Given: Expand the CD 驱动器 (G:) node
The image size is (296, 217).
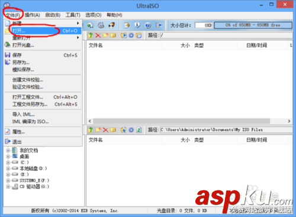Looking at the screenshot, I should (x=8, y=186).
